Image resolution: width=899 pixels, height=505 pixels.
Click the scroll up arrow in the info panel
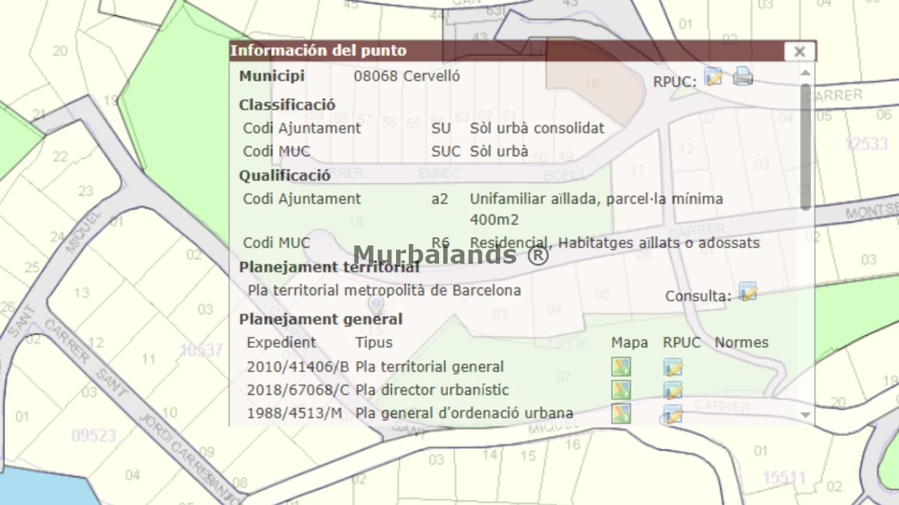click(x=806, y=73)
